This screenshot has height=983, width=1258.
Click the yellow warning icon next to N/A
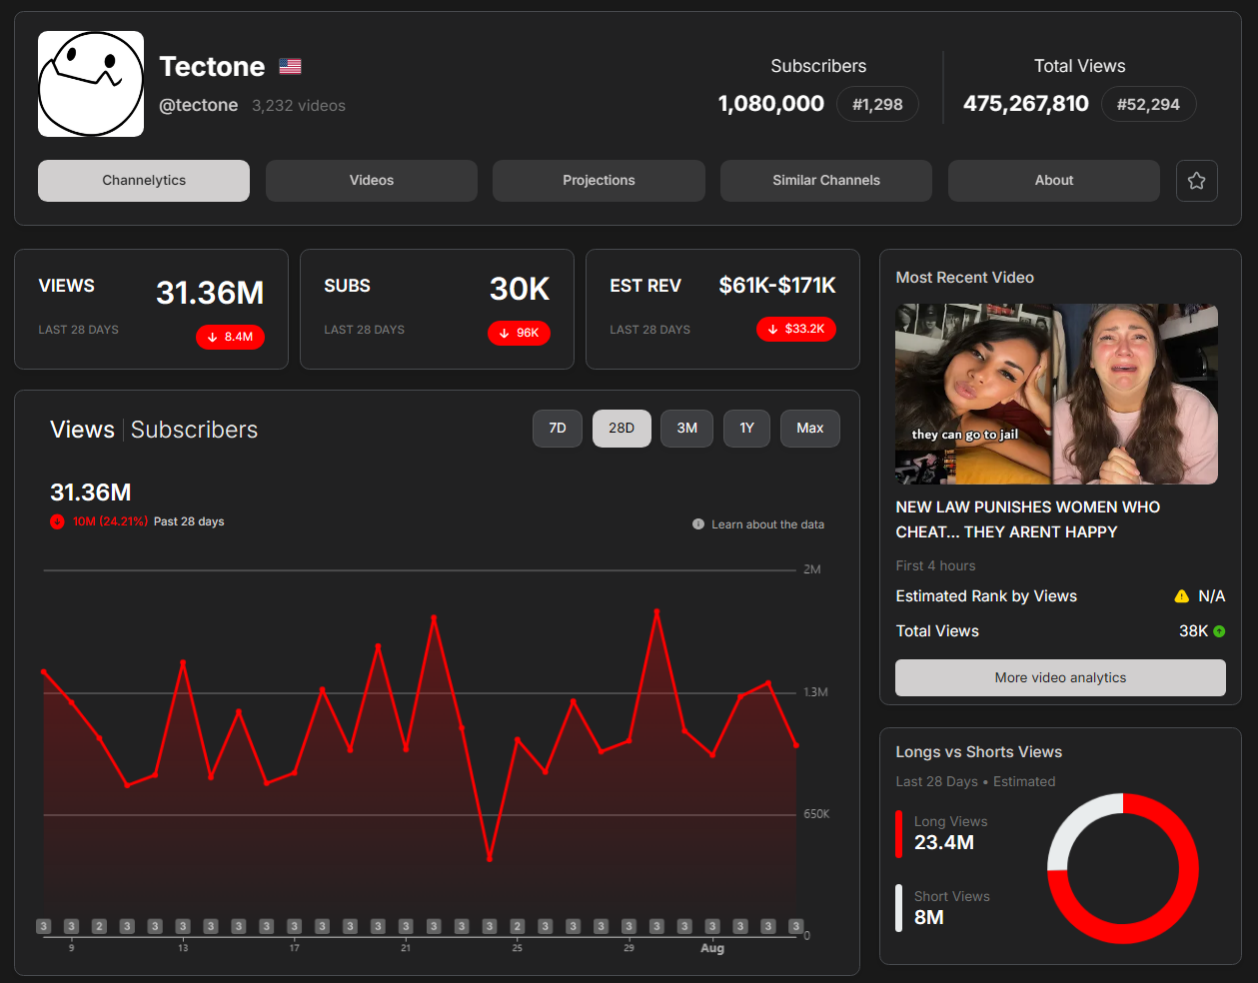pyautogui.click(x=1182, y=596)
